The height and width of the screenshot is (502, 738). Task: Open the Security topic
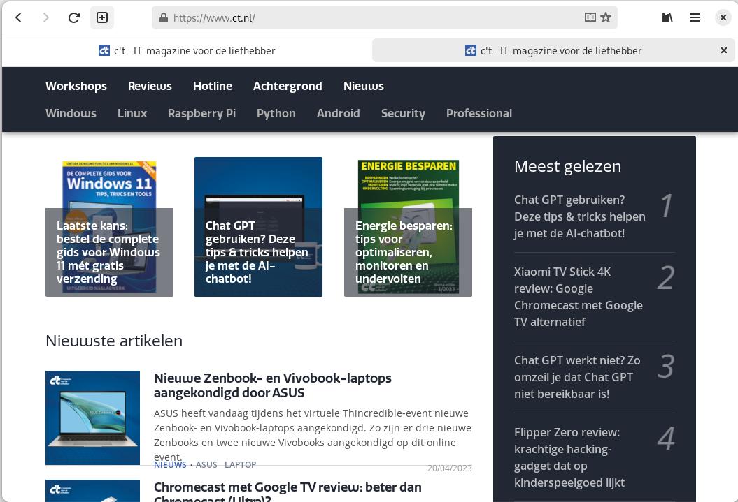pyautogui.click(x=403, y=113)
